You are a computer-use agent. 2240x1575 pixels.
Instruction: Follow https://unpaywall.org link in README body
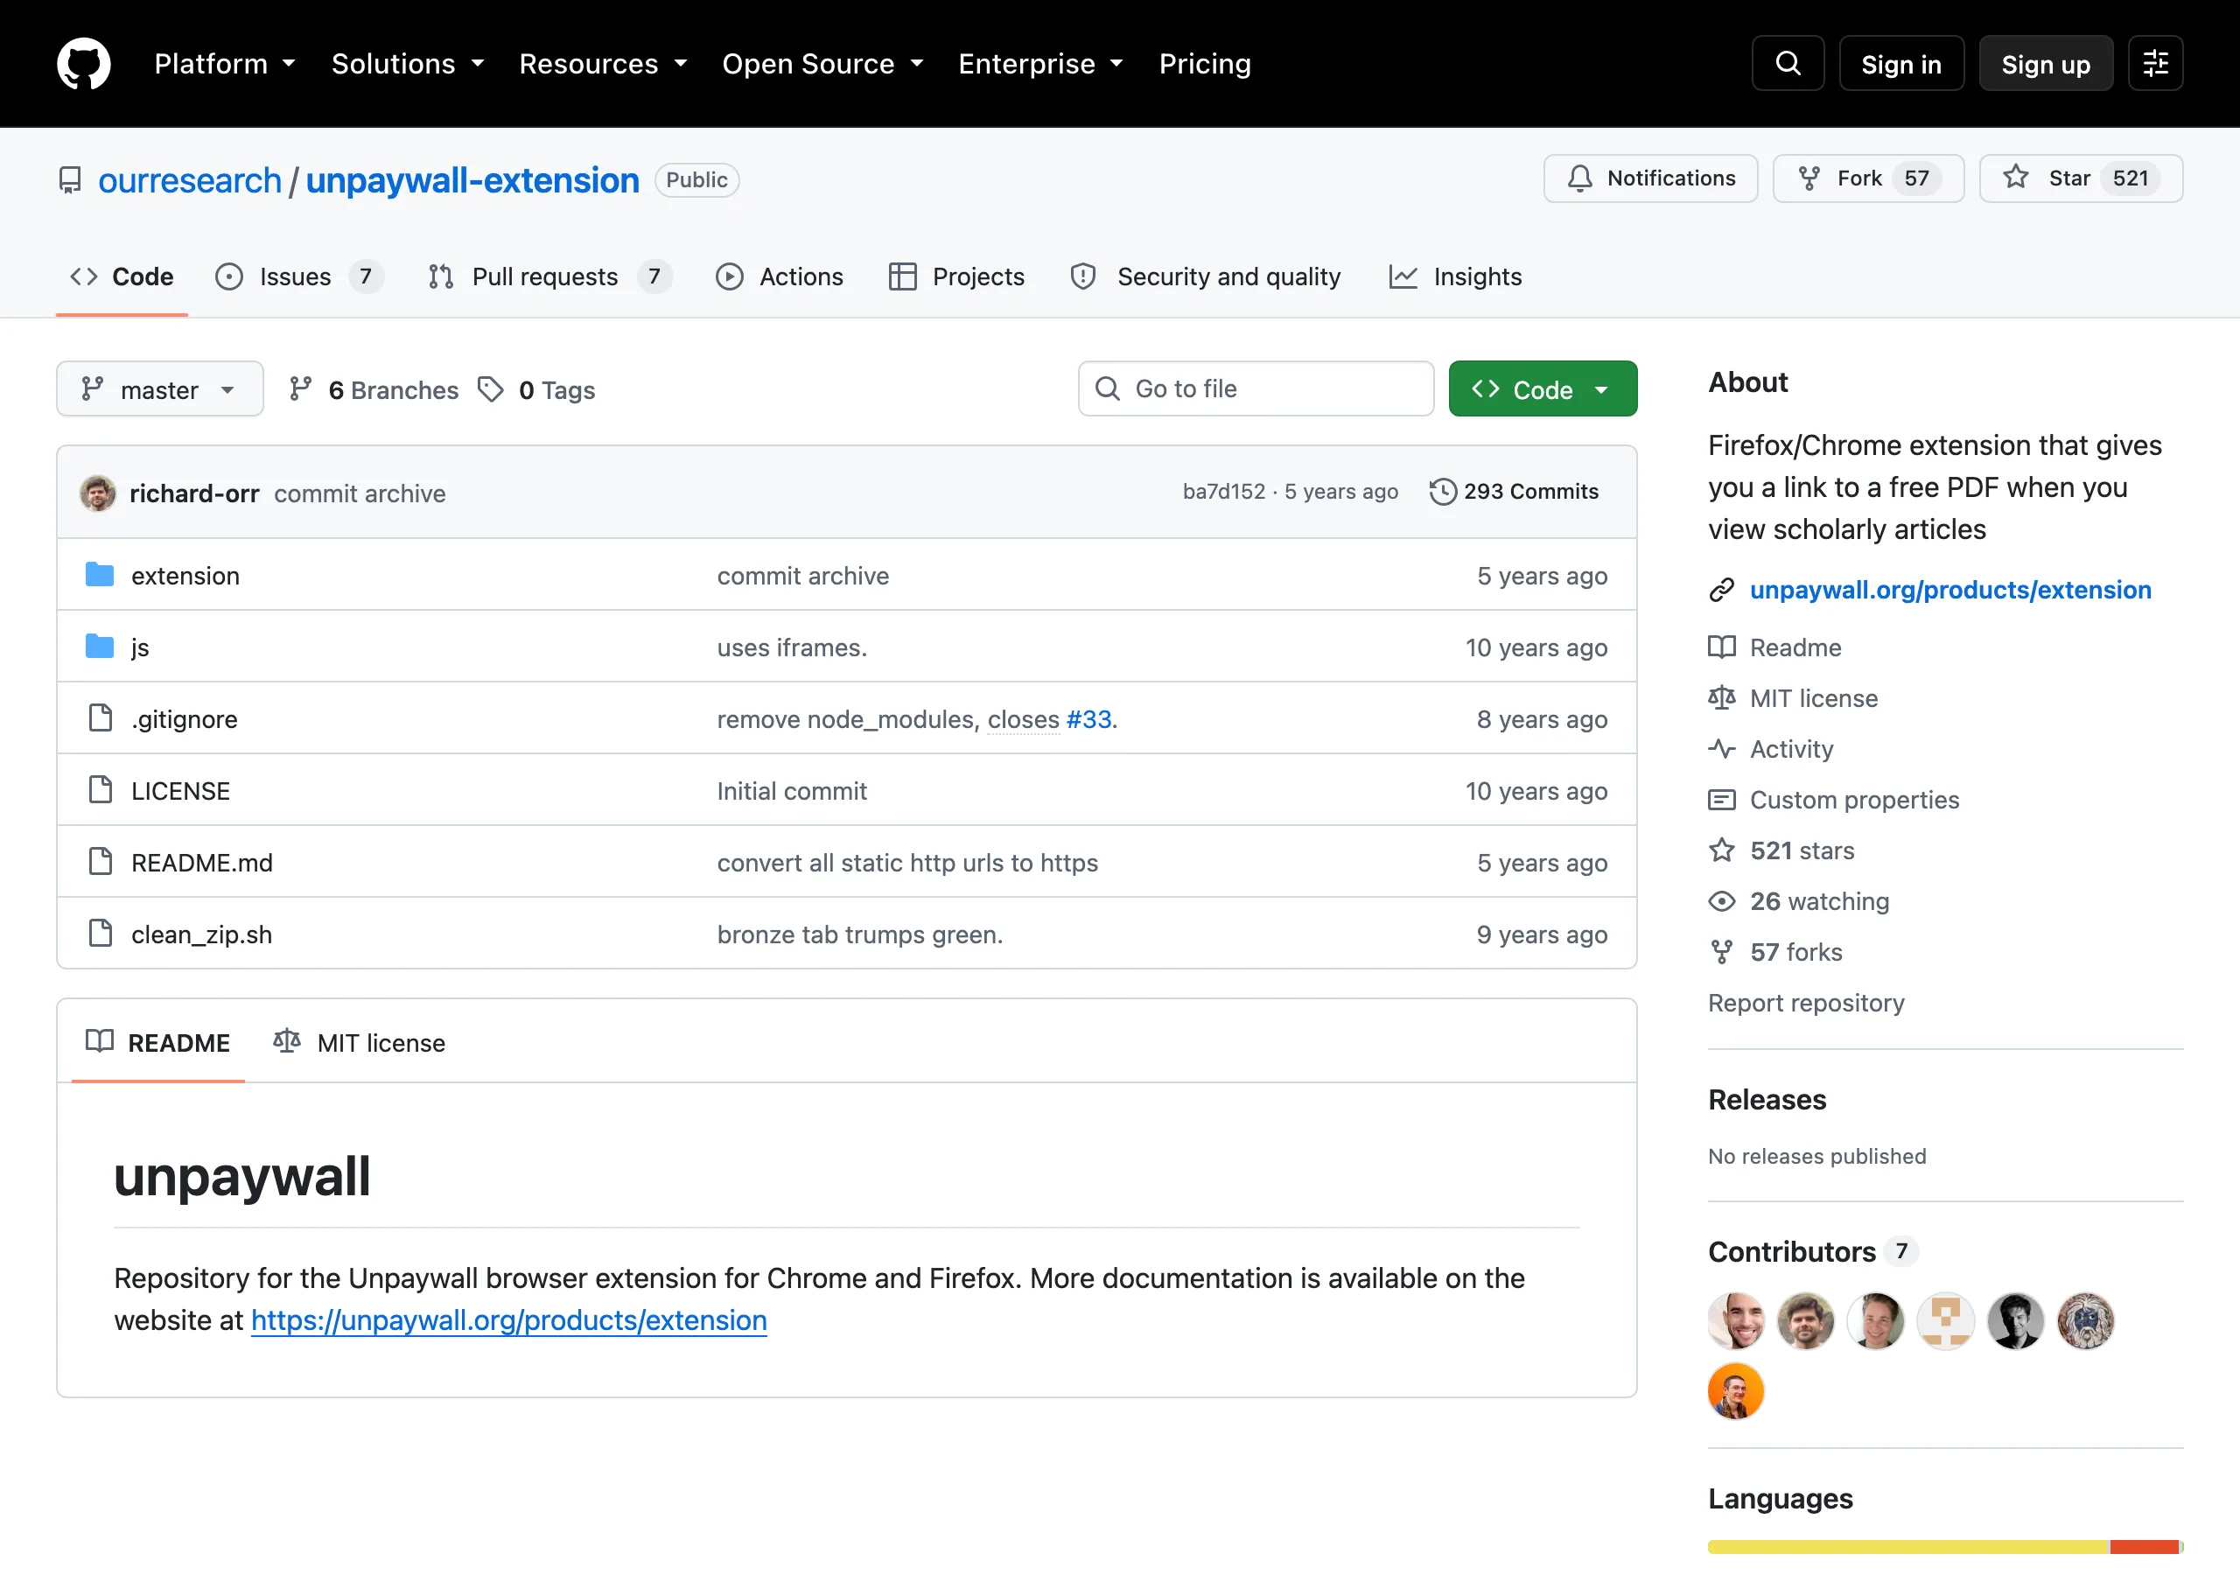click(508, 1320)
